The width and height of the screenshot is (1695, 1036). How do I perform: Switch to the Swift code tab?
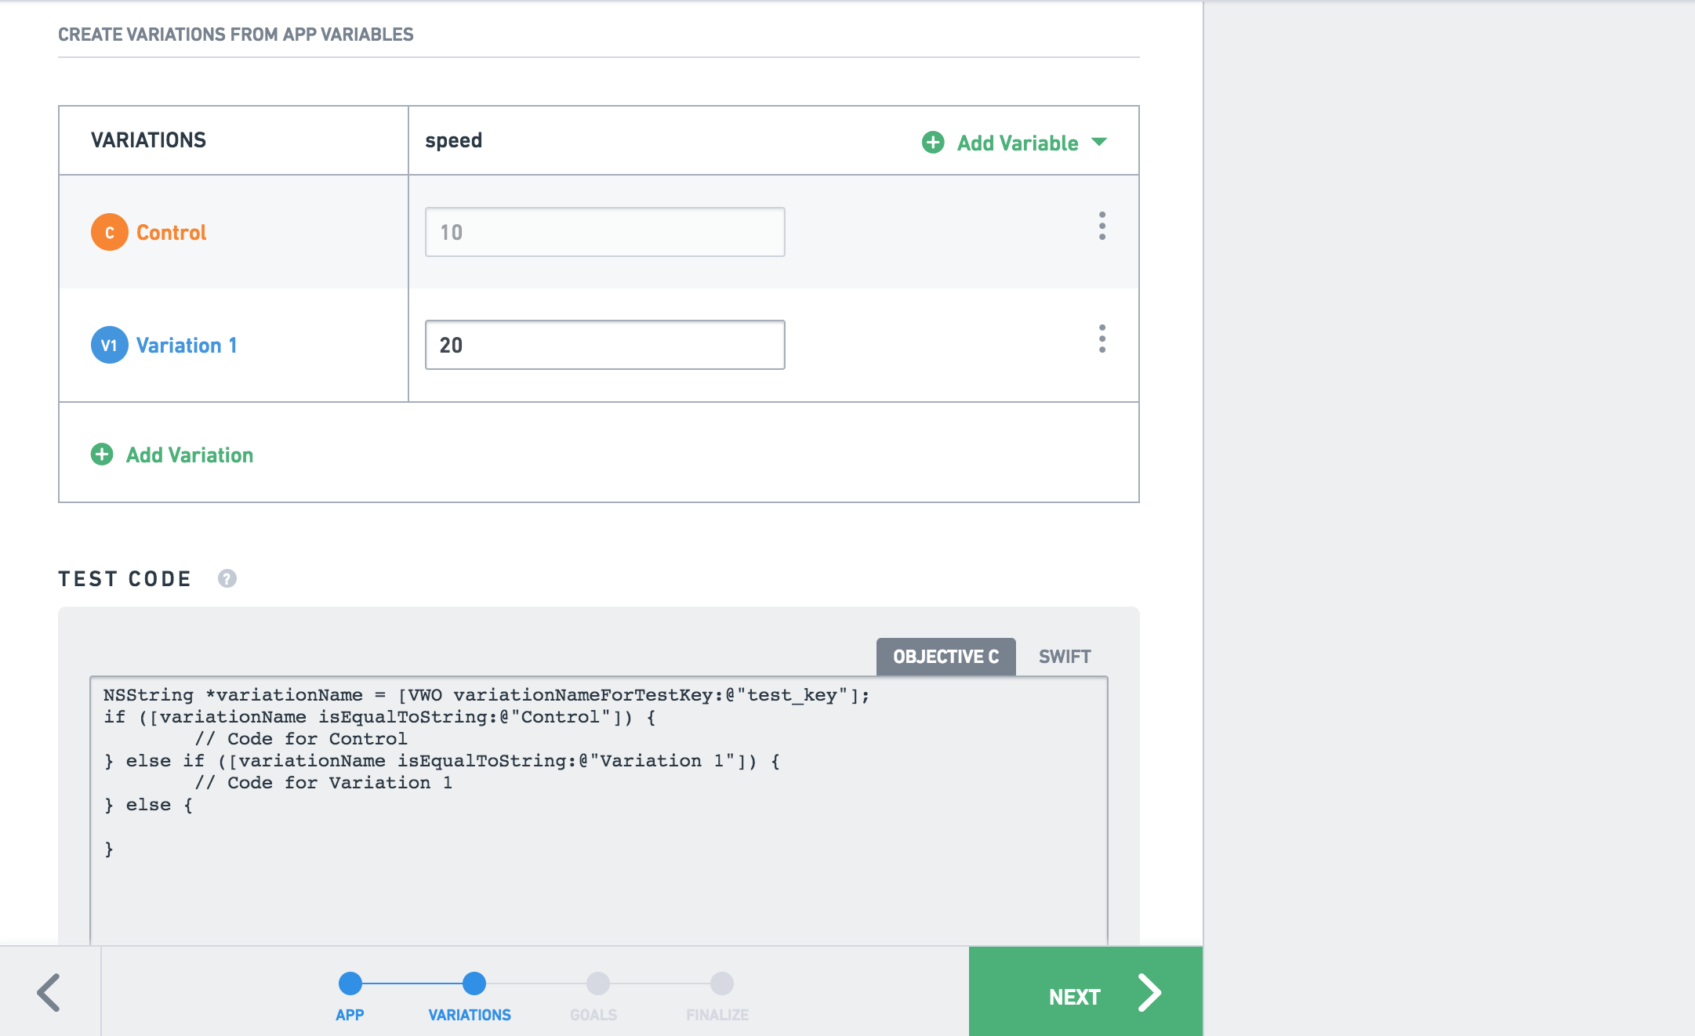tap(1064, 657)
